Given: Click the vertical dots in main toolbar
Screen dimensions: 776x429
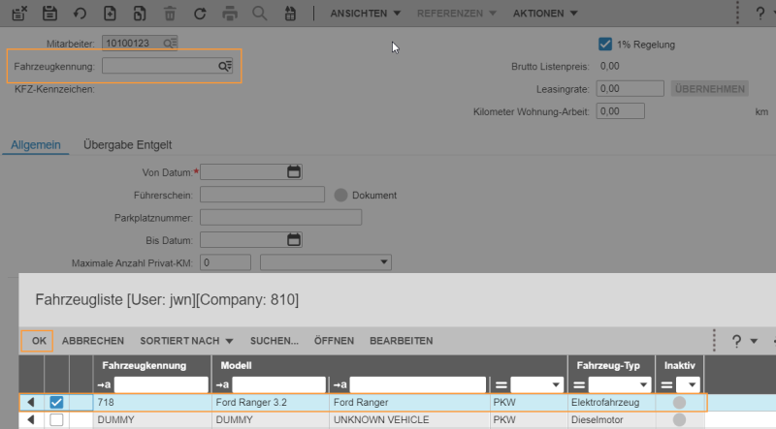Looking at the screenshot, I should 737,13.
